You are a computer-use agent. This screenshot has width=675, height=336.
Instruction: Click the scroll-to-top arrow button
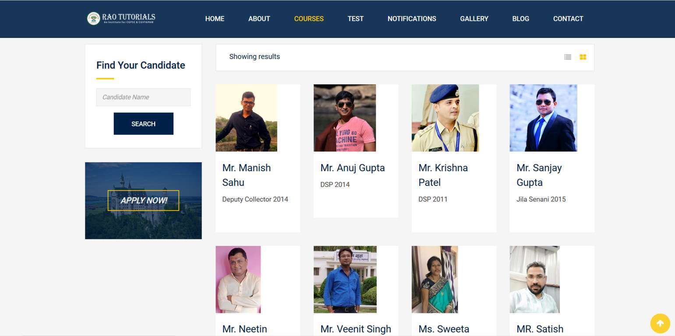(x=660, y=324)
